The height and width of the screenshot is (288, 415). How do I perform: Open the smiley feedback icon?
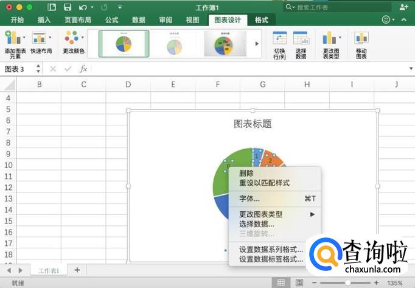386,19
